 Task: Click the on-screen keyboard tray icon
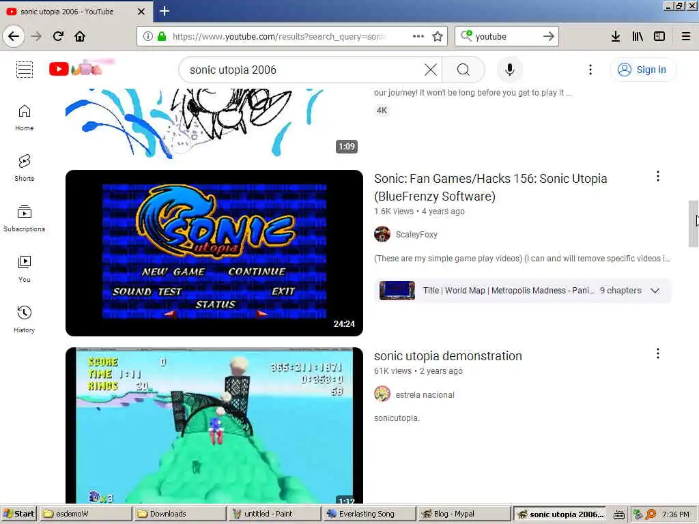(618, 514)
